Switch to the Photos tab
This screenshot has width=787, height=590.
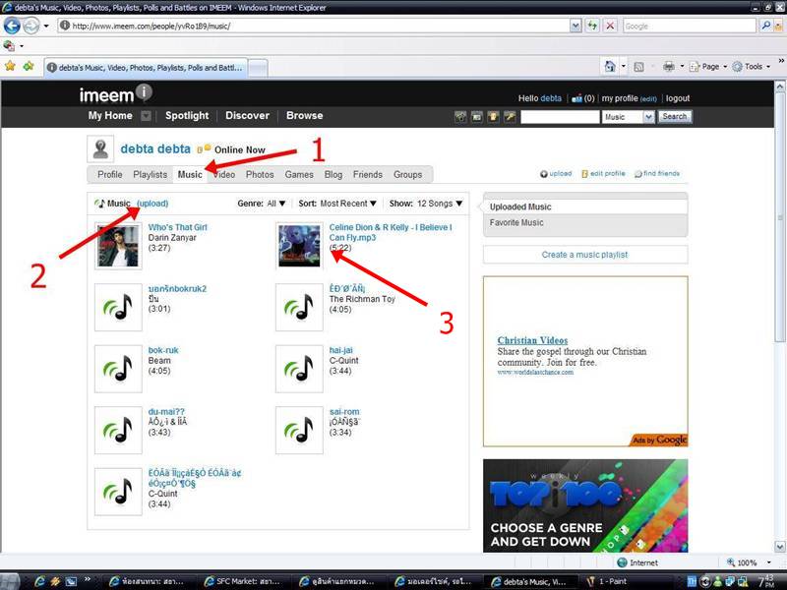pos(260,175)
